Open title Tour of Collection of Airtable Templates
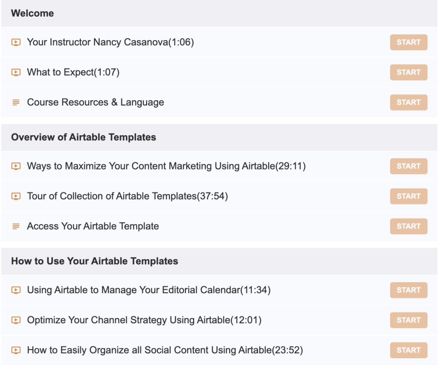Image resolution: width=438 pixels, height=365 pixels. click(x=127, y=196)
